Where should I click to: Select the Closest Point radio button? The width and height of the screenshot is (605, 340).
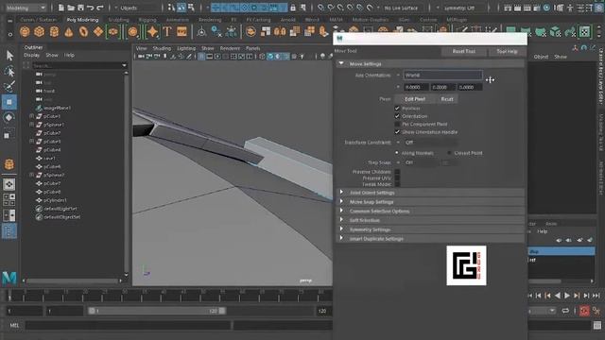tap(449, 153)
